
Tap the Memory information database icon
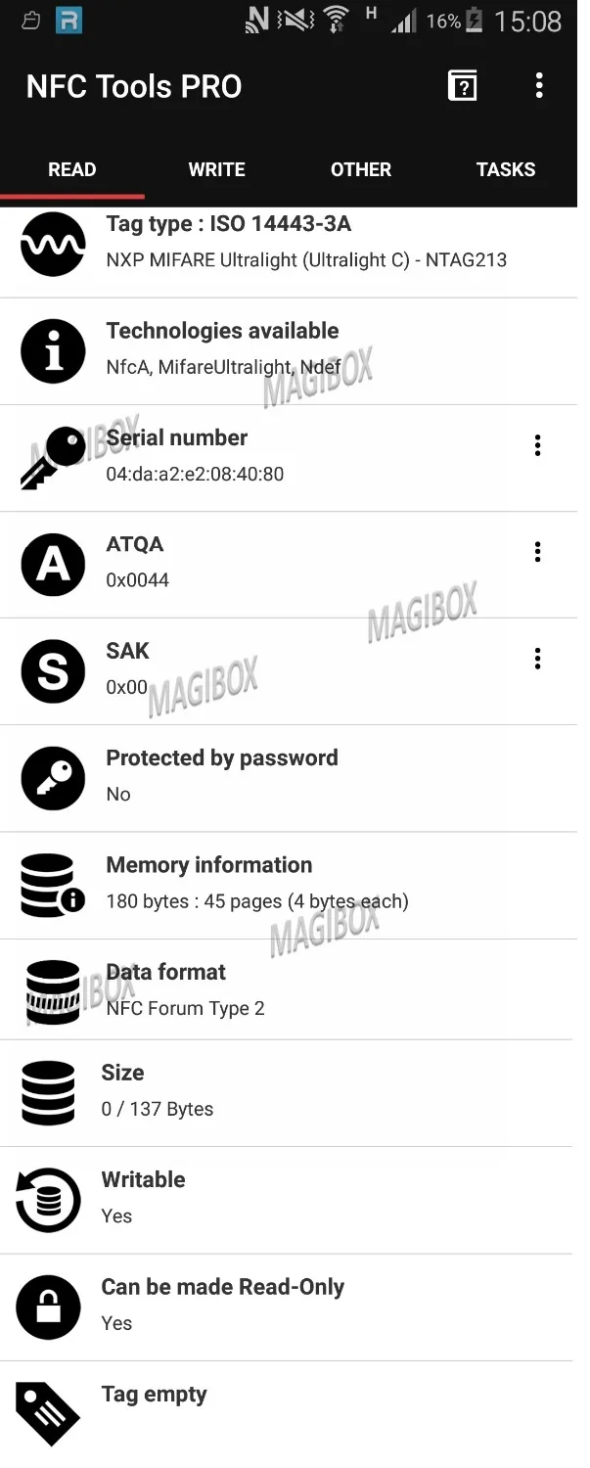pyautogui.click(x=53, y=885)
